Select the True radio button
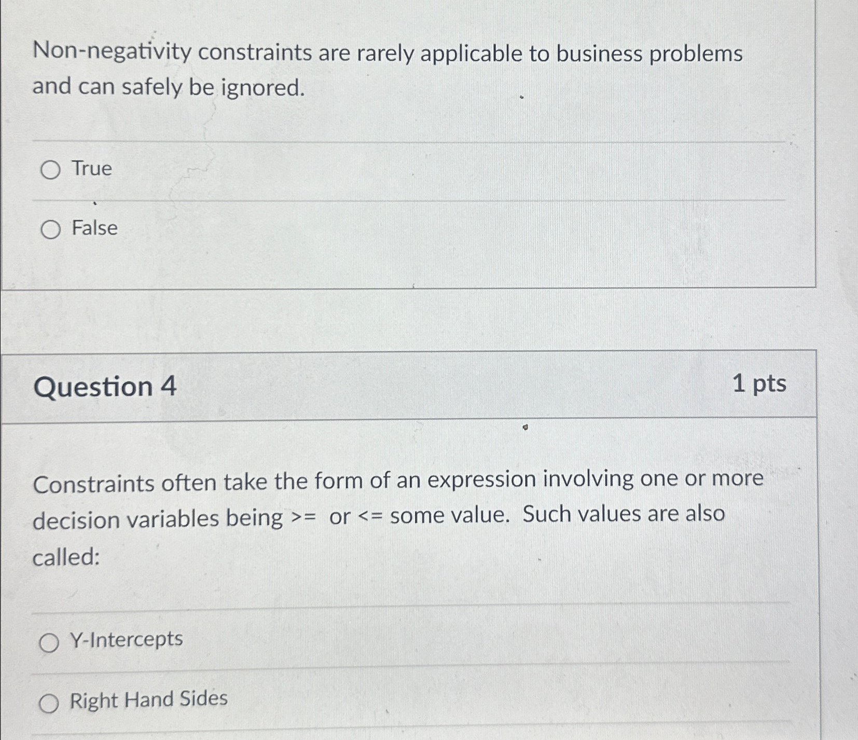The width and height of the screenshot is (858, 740). point(51,169)
